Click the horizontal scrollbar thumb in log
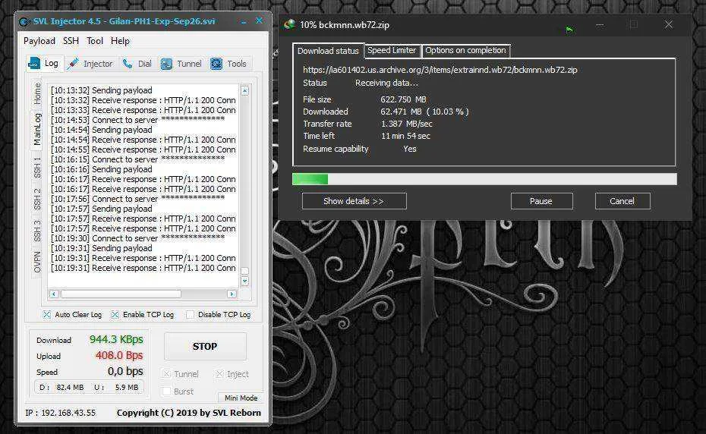 tap(121, 294)
